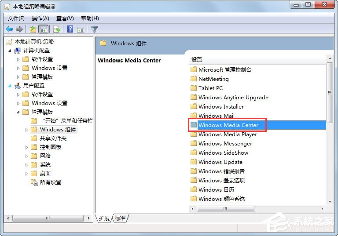Select the Windows Mail list item
338x236 pixels.
click(x=216, y=116)
